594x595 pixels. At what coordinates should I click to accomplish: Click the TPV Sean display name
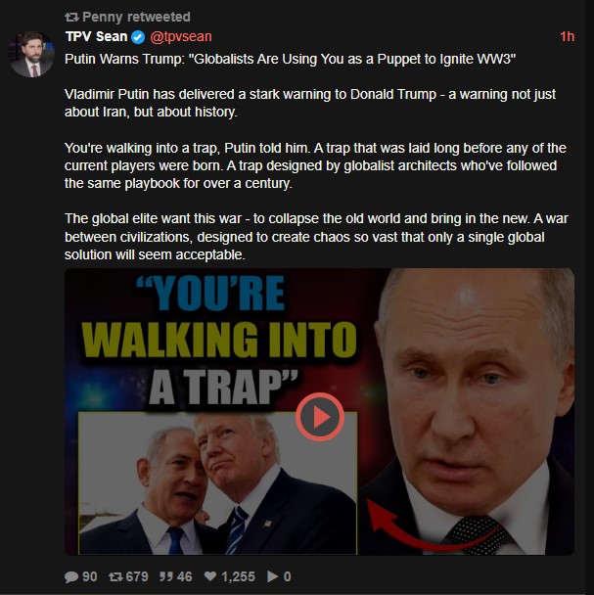click(x=97, y=36)
